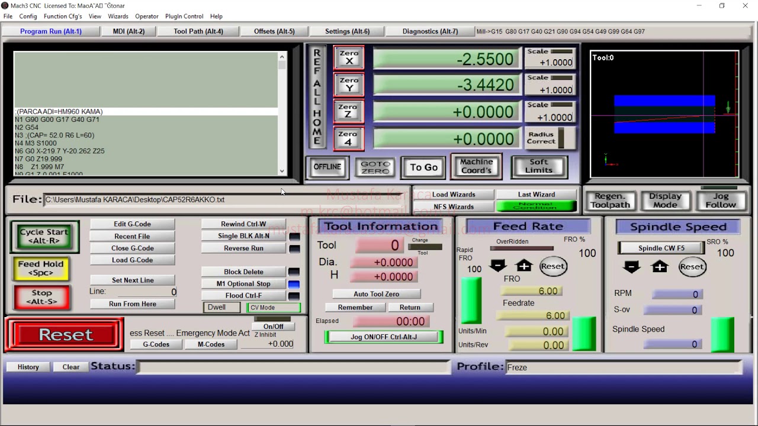This screenshot has height=426, width=758.
Task: Click the Zero 4 axis button
Action: click(349, 138)
